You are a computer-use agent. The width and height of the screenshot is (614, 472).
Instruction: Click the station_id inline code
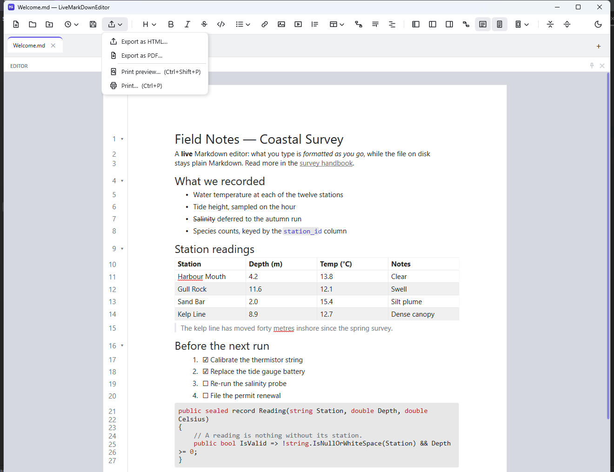pyautogui.click(x=303, y=231)
